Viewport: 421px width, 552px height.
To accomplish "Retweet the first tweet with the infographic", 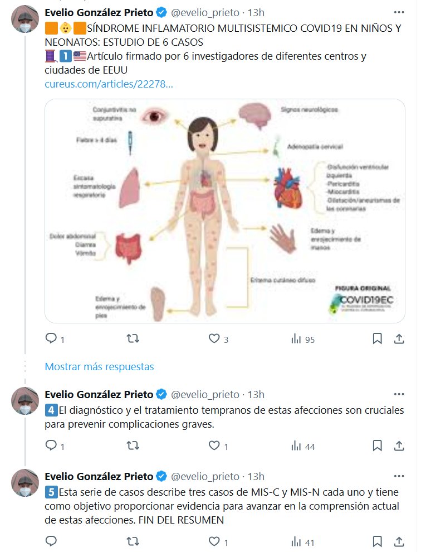I will [133, 338].
